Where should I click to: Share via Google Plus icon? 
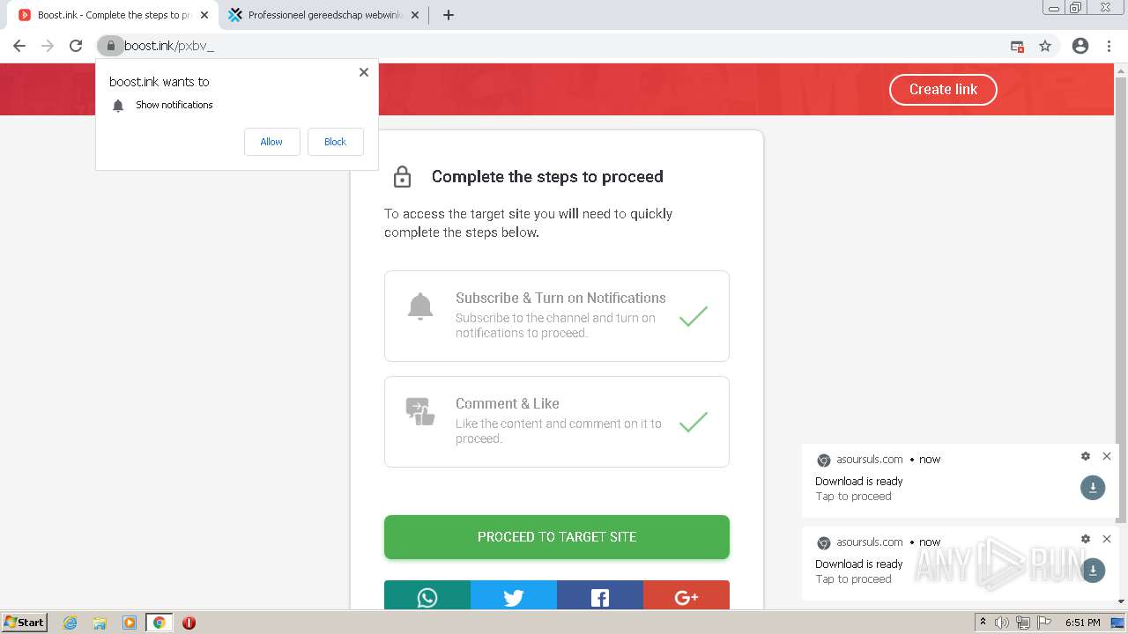click(686, 597)
